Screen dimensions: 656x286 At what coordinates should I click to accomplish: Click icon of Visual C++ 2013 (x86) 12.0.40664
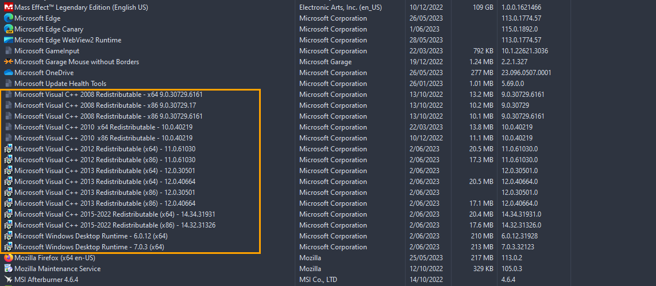point(9,203)
